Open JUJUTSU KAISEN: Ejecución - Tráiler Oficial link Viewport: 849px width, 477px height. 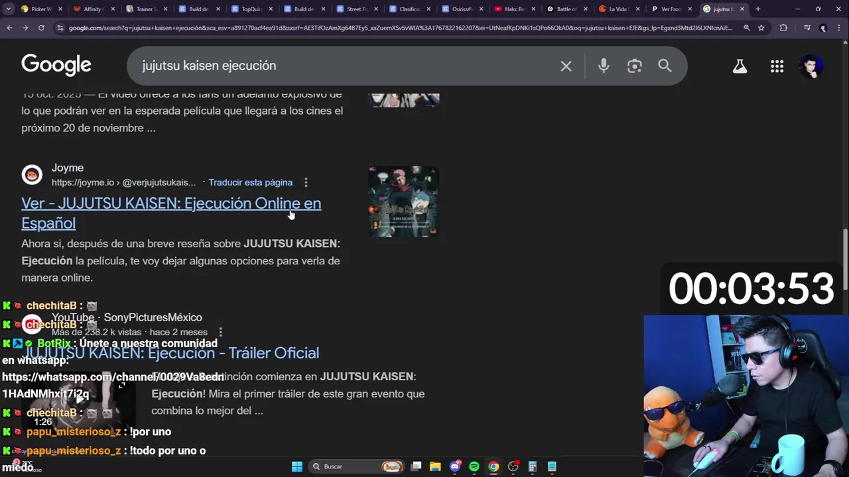(171, 353)
